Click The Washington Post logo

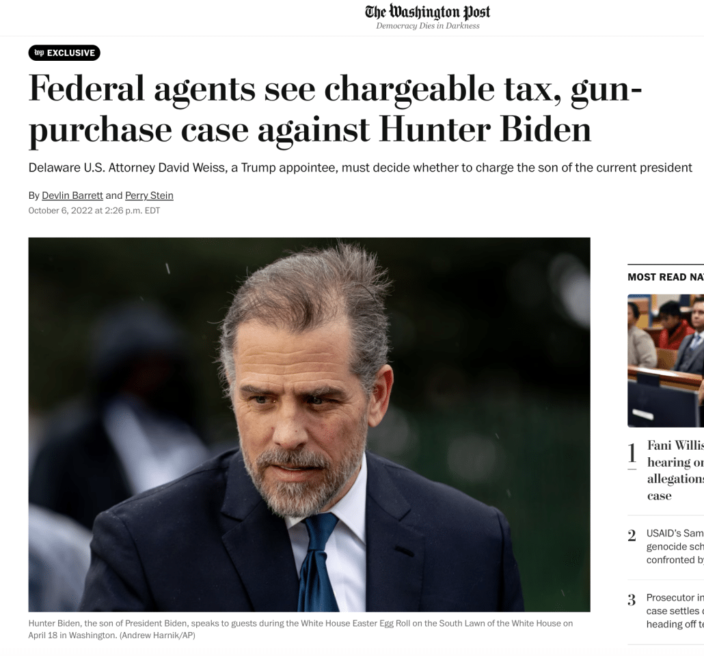click(x=427, y=12)
